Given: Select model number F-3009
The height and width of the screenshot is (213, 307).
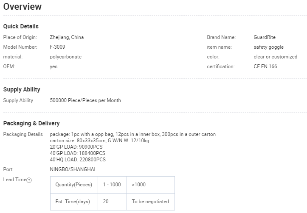Looking at the screenshot, I should 57,47.
